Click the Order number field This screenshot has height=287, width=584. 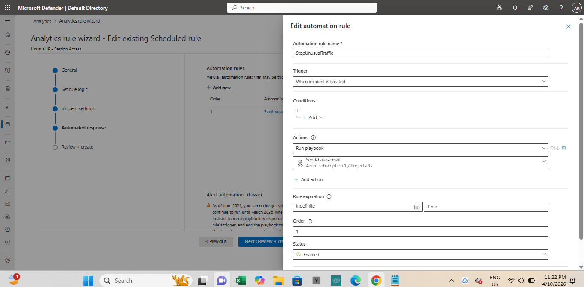point(421,231)
